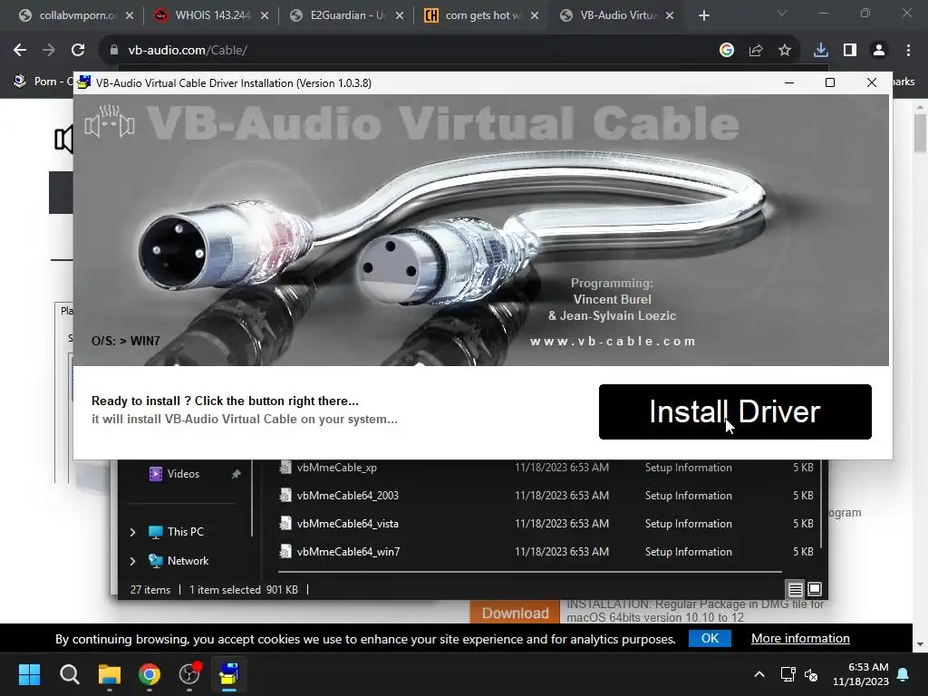Open Chrome three-dot menu

click(908, 51)
